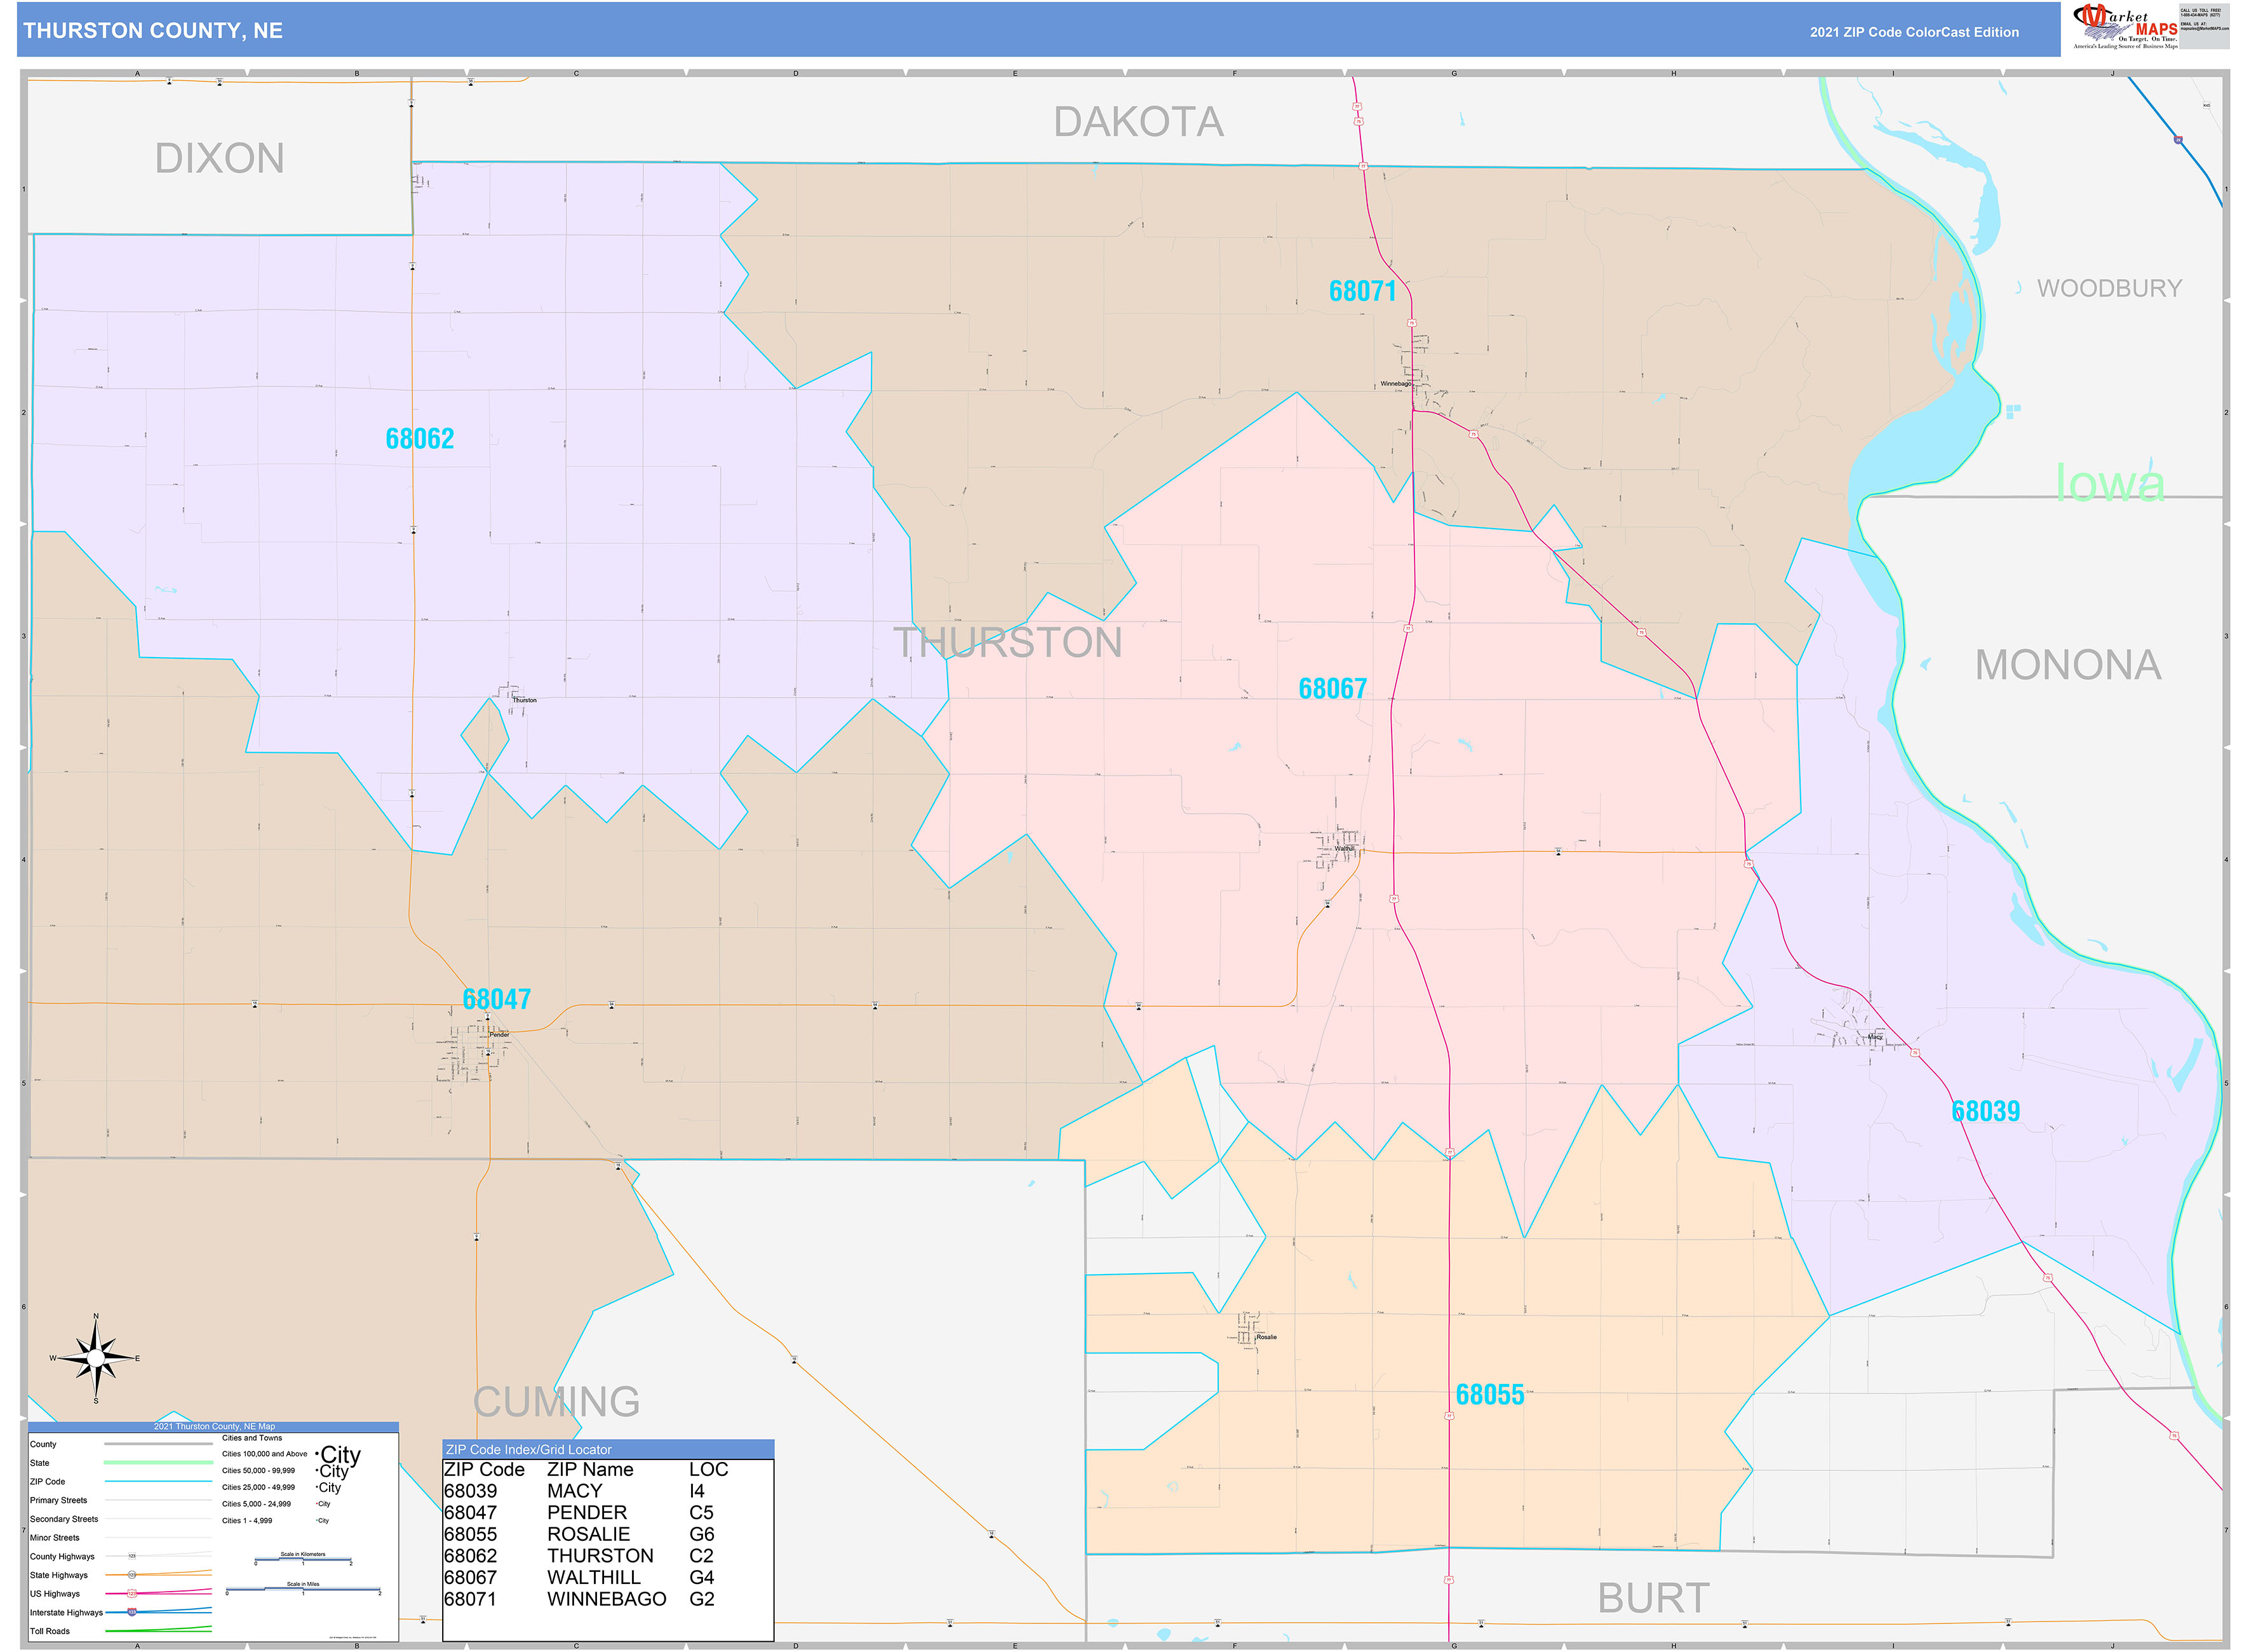Click the Scale in Kilometers bar
Viewport: 2249px width, 1652px height.
click(x=303, y=1558)
